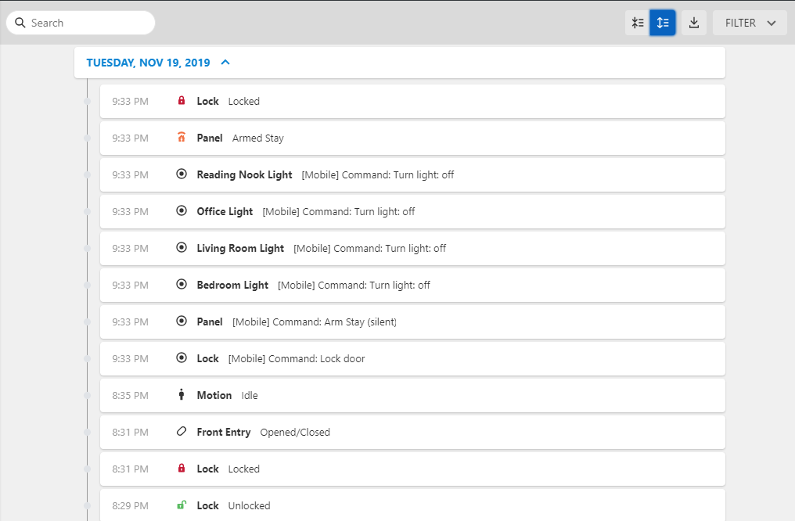Viewport: 795px width, 521px height.
Task: Click timeline dot beside Motion Idle row
Action: [x=87, y=395]
